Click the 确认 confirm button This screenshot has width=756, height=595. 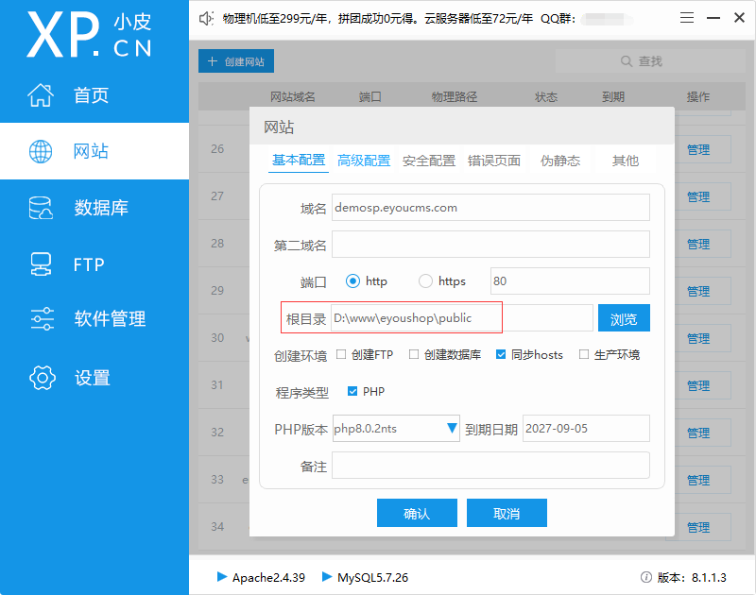click(417, 513)
